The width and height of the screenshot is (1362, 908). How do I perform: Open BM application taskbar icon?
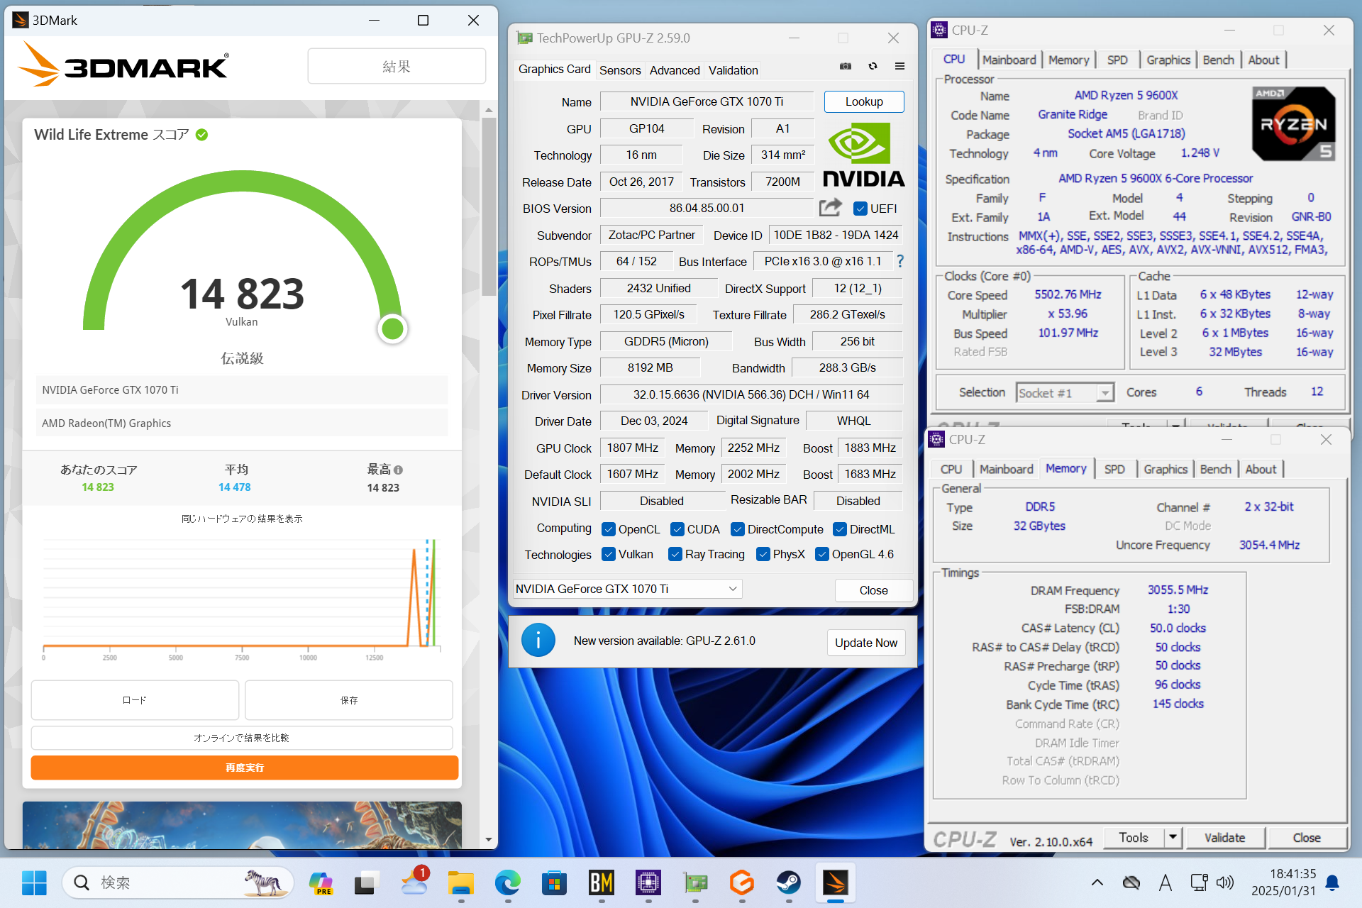coord(602,882)
